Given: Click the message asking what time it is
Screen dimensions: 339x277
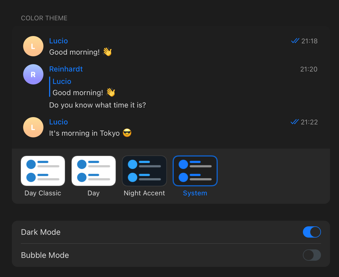Looking at the screenshot, I should click(x=97, y=105).
